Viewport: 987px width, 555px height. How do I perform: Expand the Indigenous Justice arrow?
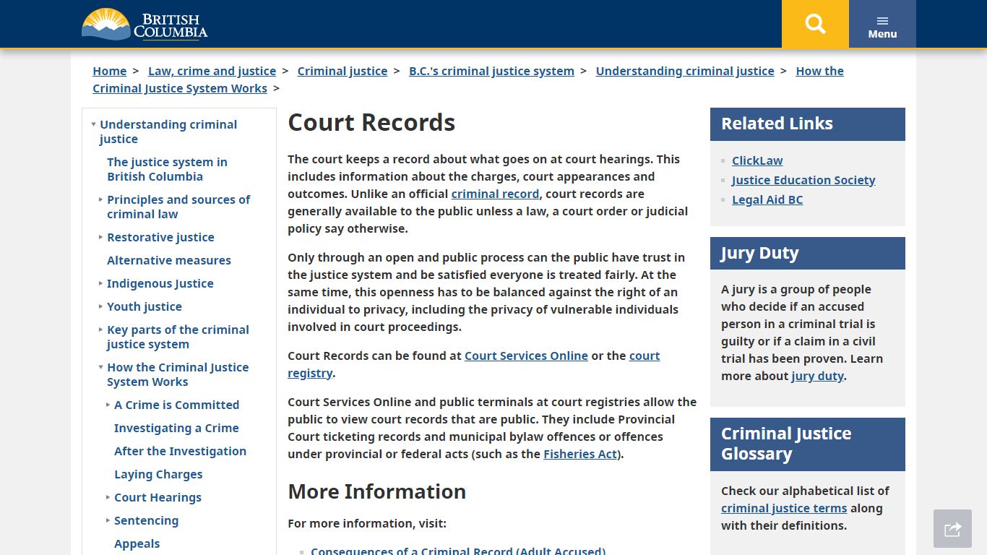pyautogui.click(x=100, y=283)
